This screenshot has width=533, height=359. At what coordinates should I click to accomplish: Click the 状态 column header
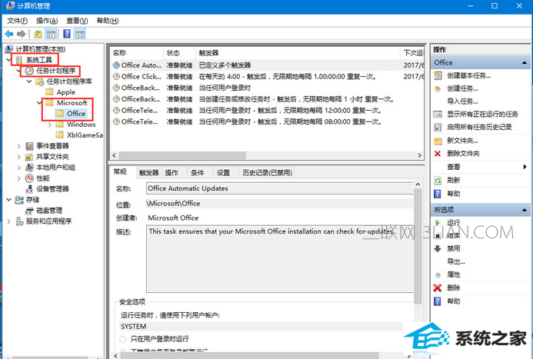pyautogui.click(x=179, y=53)
